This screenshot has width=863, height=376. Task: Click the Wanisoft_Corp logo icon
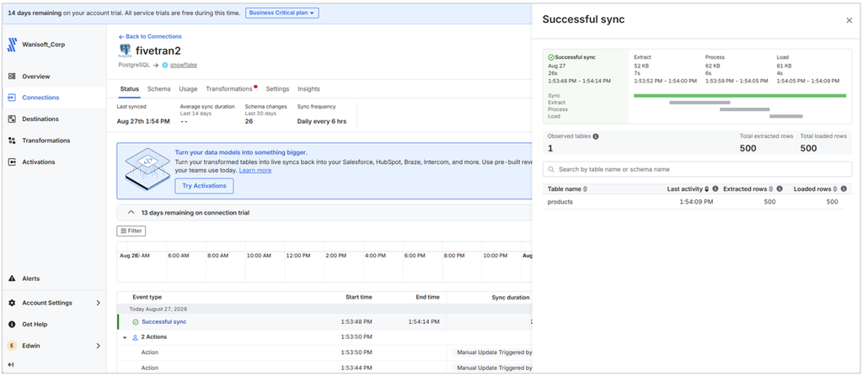pos(12,45)
